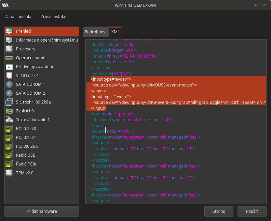The image size is (271, 221).
Task: Select the Zvuk ich9 sound card icon
Action: coord(9,111)
